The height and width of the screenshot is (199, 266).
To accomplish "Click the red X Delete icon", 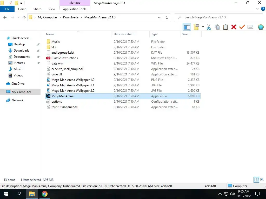I will (x=234, y=27).
